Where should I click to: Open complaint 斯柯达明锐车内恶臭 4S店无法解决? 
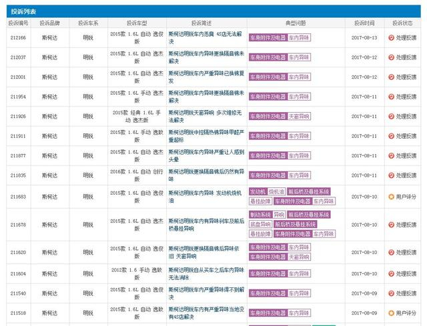pyautogui.click(x=205, y=38)
